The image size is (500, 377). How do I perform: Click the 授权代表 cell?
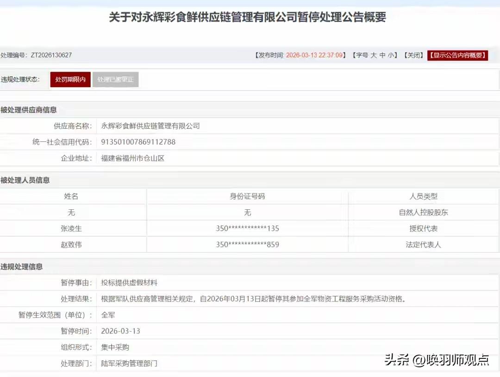coord(424,228)
